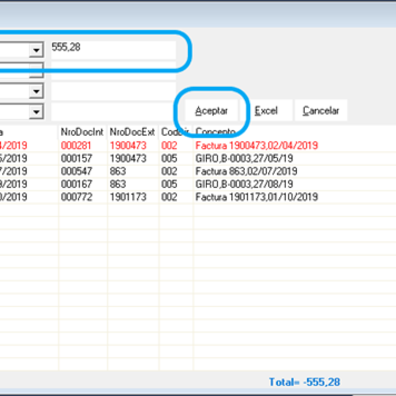This screenshot has width=396, height=396.
Task: Sort by NroDocInt column header
Action: click(x=82, y=132)
